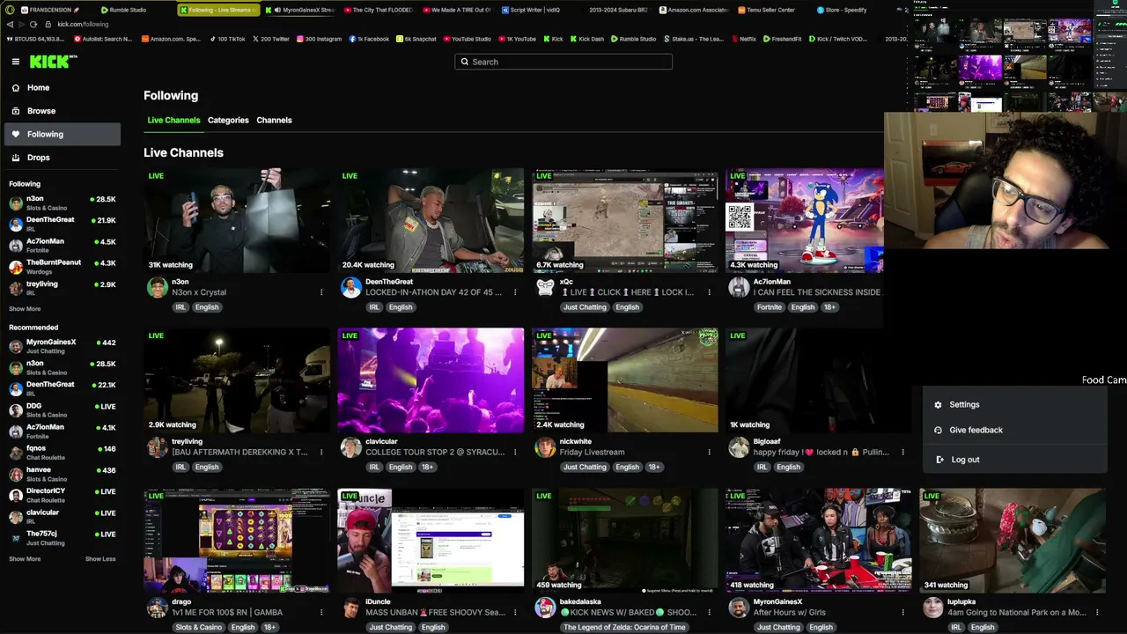
Task: Open hanvee in the Recommended sidebar
Action: pos(63,474)
